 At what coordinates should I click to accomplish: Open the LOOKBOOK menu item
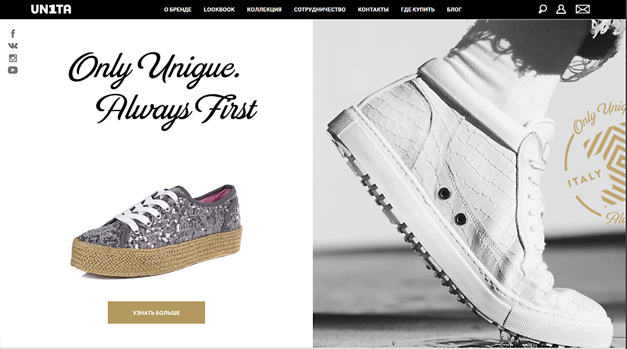point(219,10)
